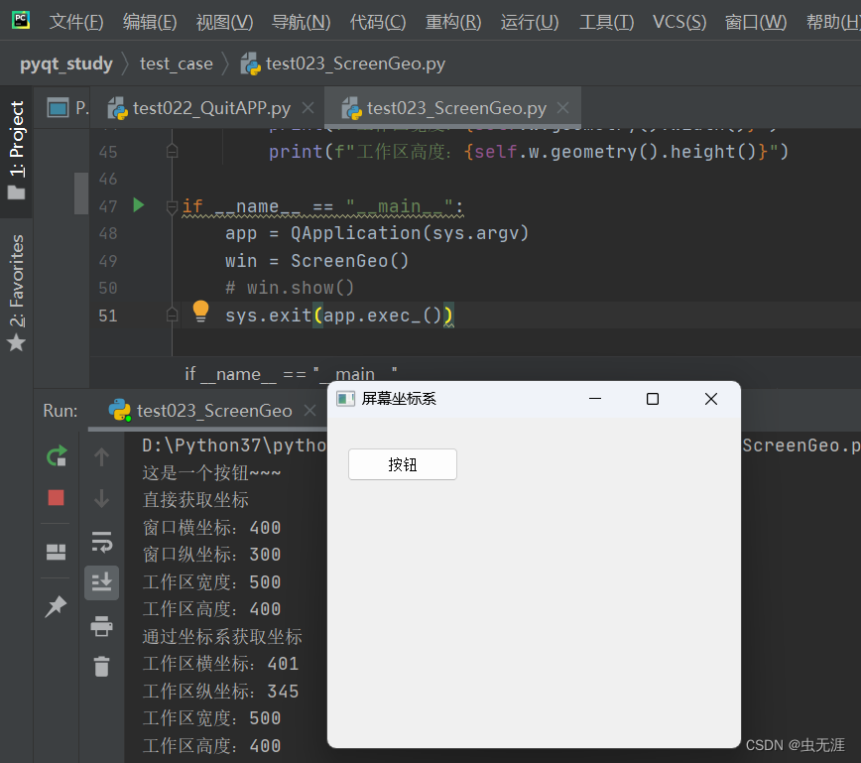Click the 按钮 button in 屏幕坐标系 window
The image size is (861, 763).
(x=403, y=464)
